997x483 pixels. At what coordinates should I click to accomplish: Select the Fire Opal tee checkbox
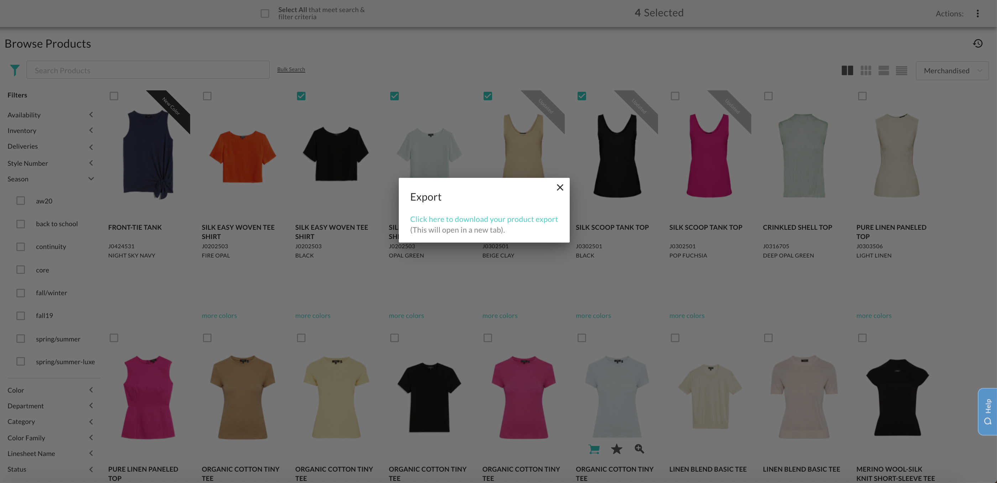[x=207, y=96]
